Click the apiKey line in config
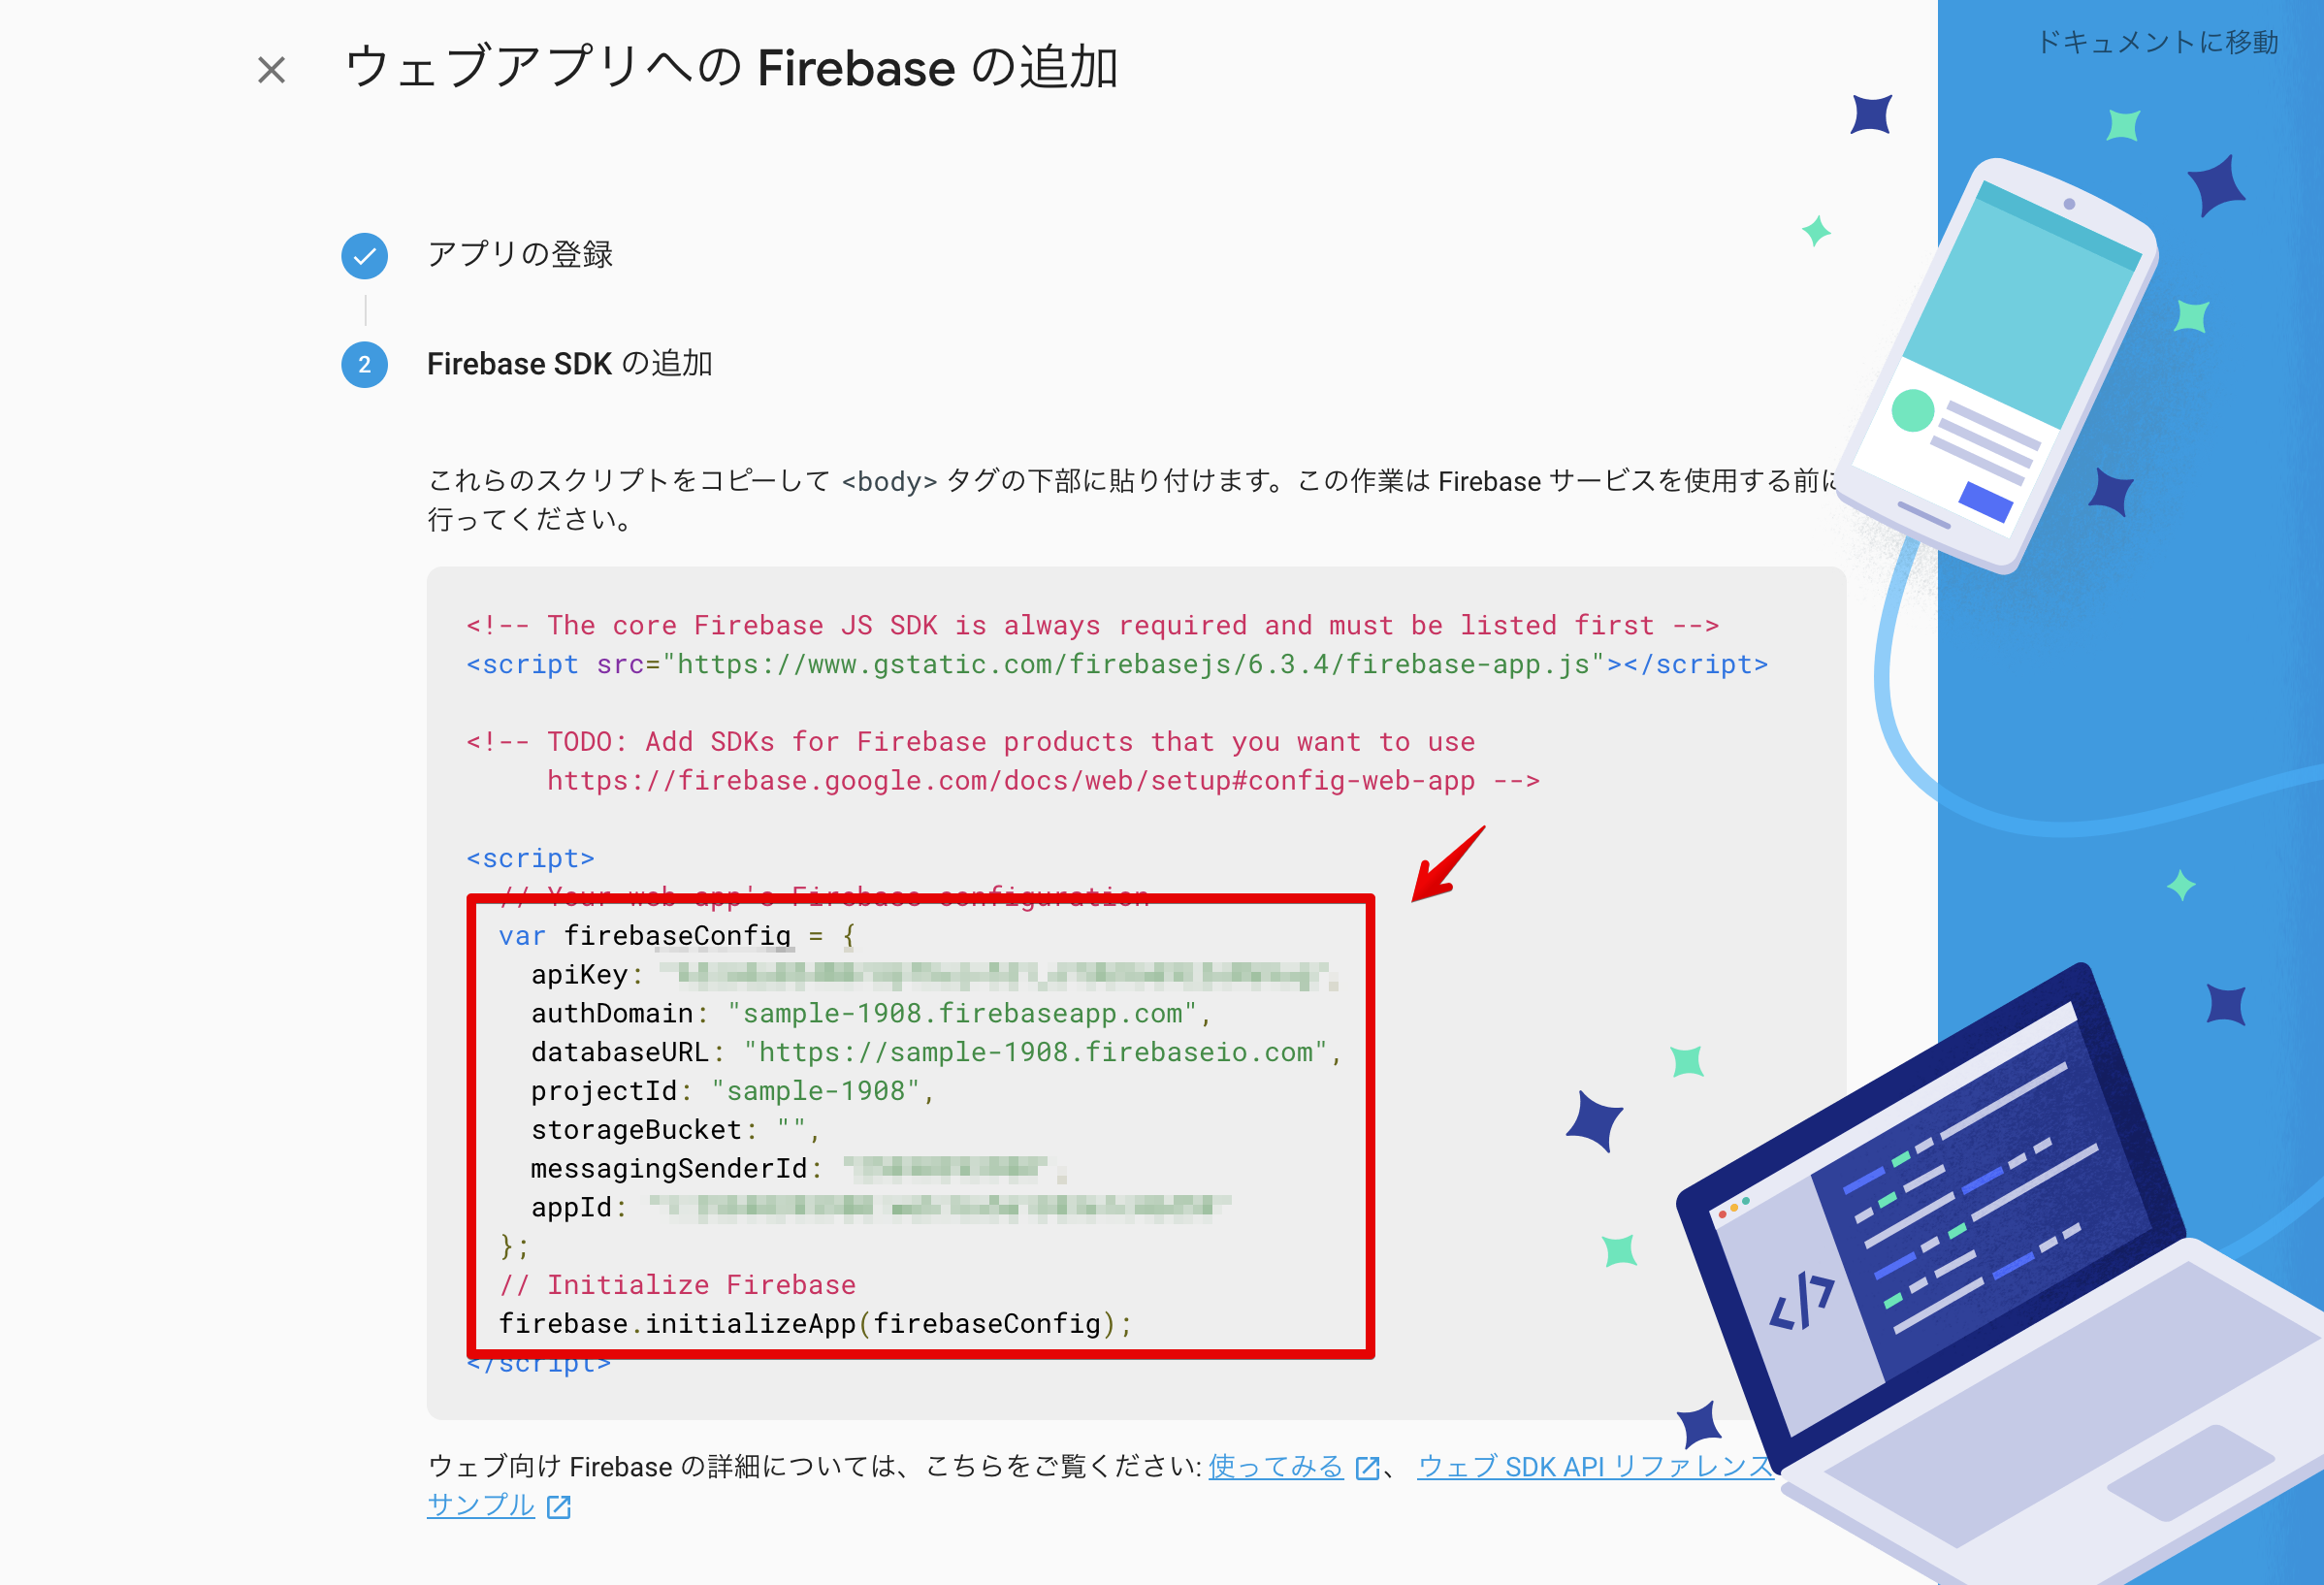Screen dimensions: 2324x1585 (x=934, y=975)
